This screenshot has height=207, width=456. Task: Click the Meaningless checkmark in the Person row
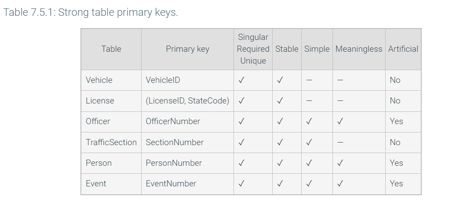click(340, 163)
